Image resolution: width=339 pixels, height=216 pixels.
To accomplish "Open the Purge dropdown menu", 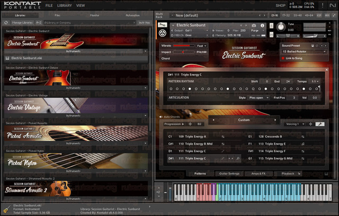I will [258, 31].
